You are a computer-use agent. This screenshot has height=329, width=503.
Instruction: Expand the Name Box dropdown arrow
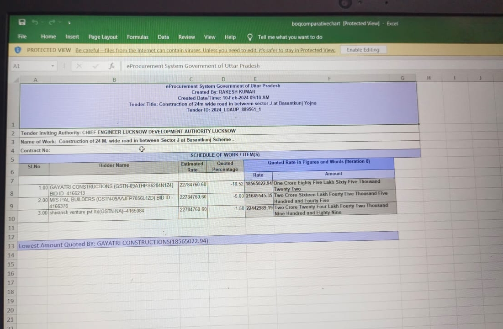pyautogui.click(x=53, y=66)
